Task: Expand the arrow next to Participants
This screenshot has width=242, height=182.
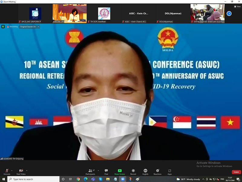Action: point(98,171)
